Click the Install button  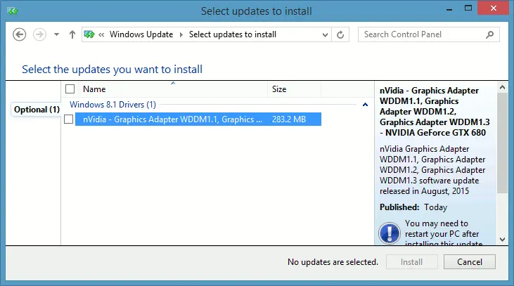coord(412,262)
